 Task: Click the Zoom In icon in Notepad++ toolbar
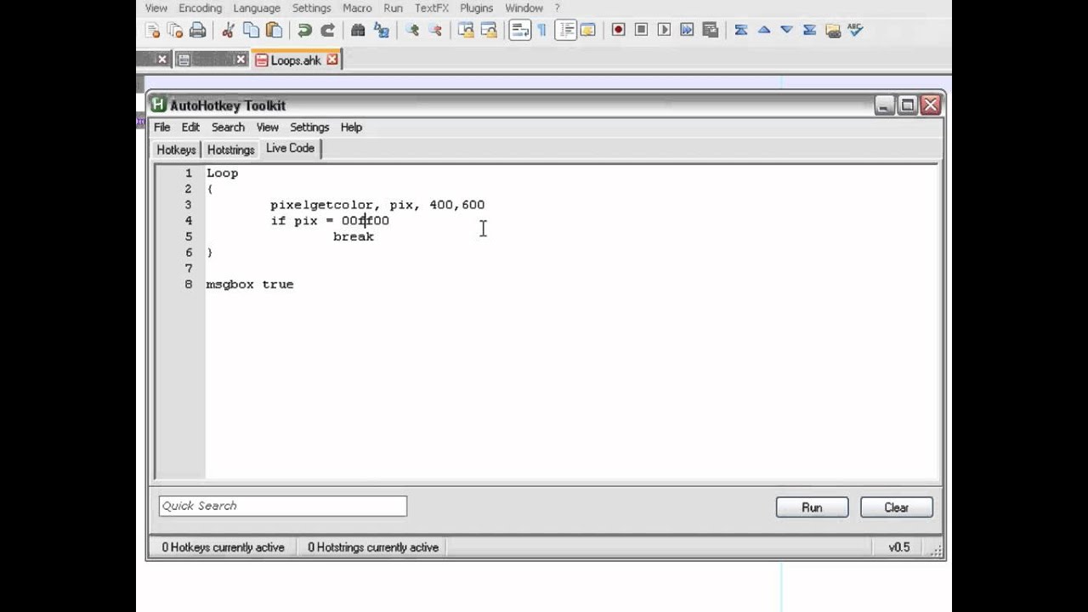click(x=412, y=31)
